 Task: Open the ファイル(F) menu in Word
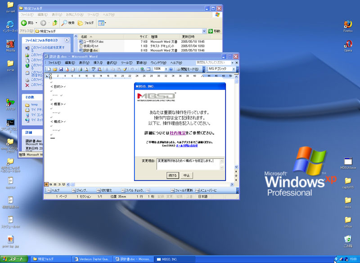54,63
